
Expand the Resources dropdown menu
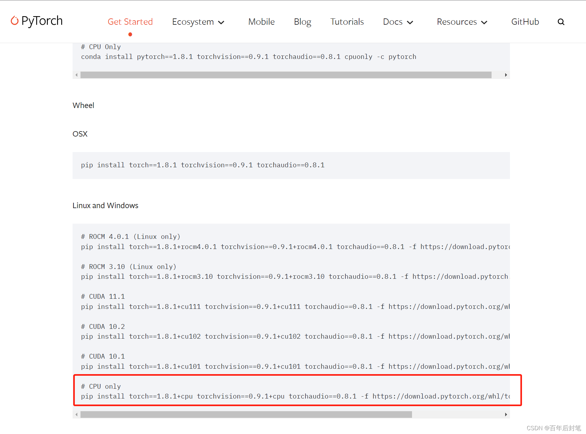tap(462, 22)
